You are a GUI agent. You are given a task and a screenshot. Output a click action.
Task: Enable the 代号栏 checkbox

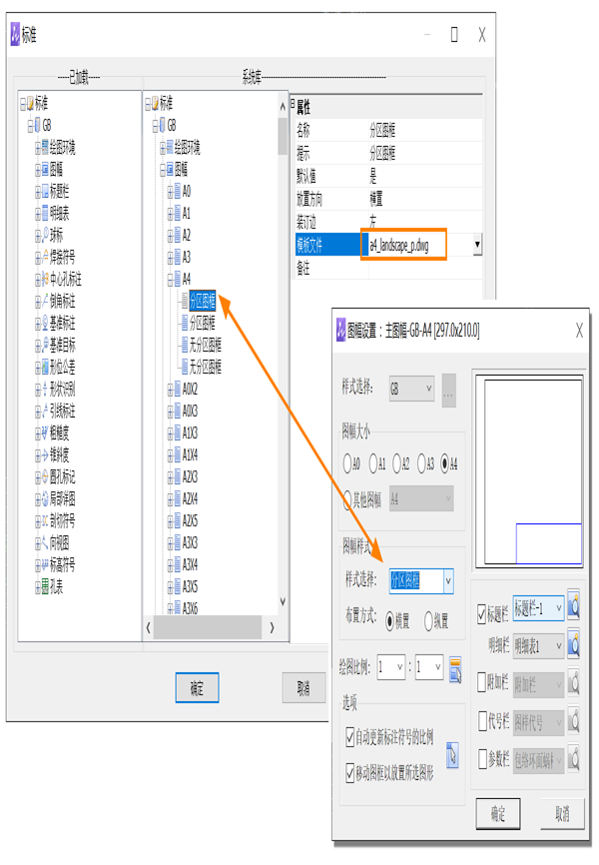[x=481, y=720]
